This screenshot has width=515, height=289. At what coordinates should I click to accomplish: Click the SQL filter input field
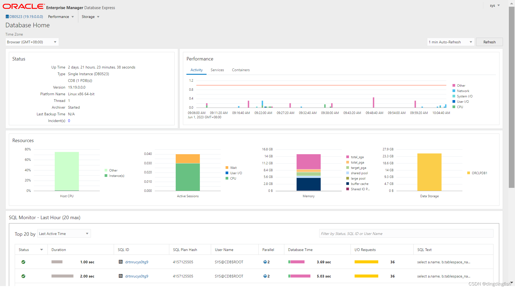[406, 234]
